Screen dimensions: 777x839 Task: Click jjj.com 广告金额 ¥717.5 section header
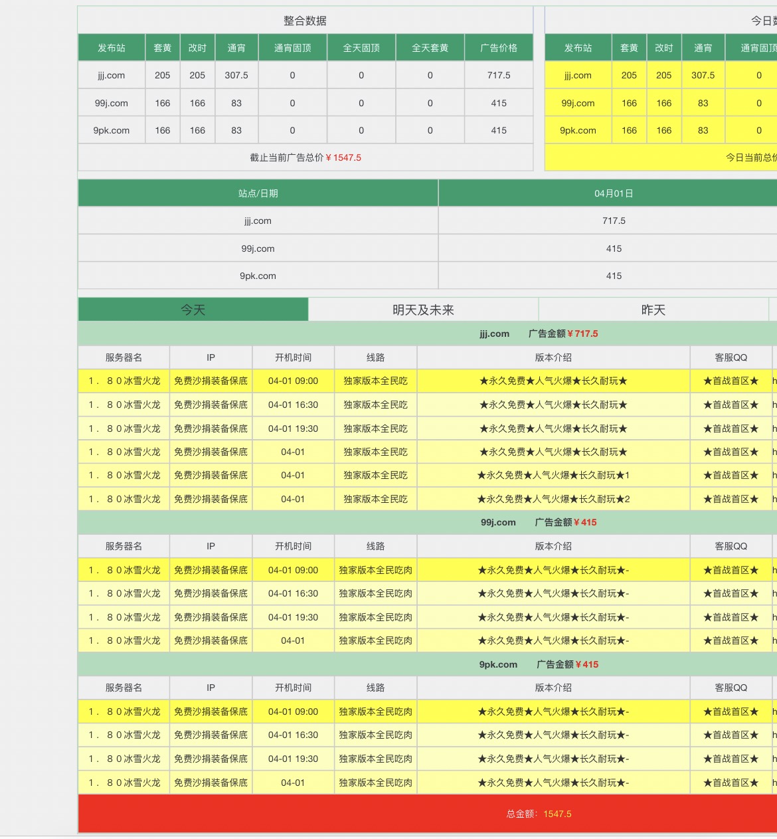coord(539,333)
